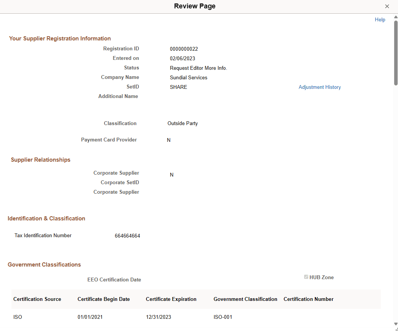Click the Tax Identification Number 664664664
The width and height of the screenshot is (398, 331).
[128, 235]
